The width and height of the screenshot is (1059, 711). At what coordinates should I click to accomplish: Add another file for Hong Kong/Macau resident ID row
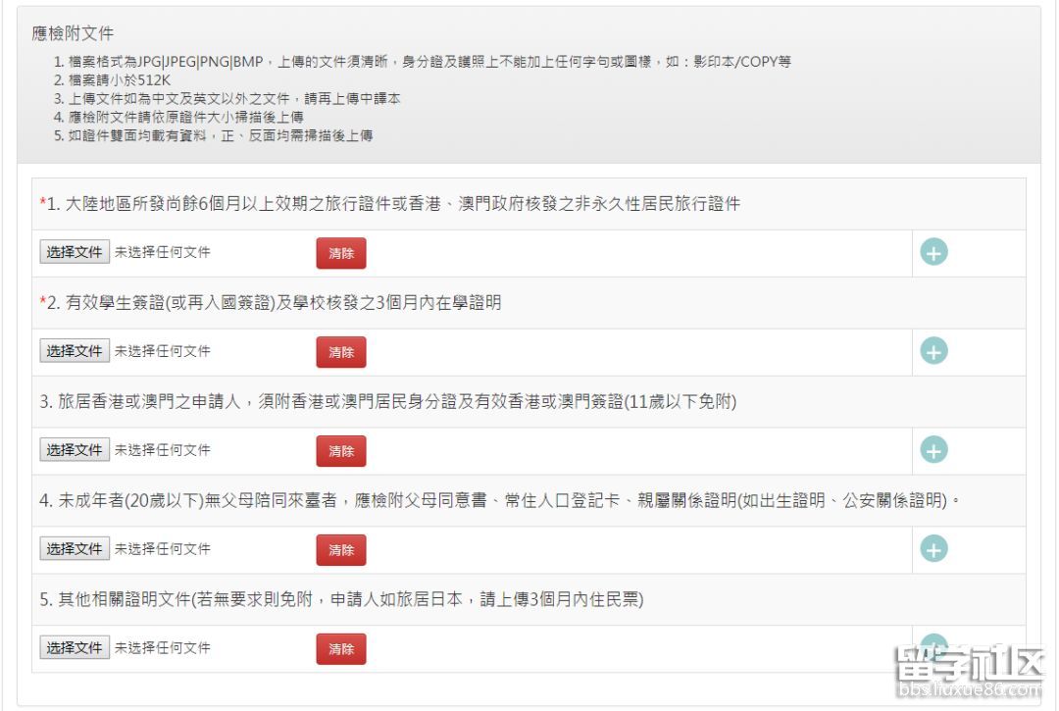click(933, 450)
